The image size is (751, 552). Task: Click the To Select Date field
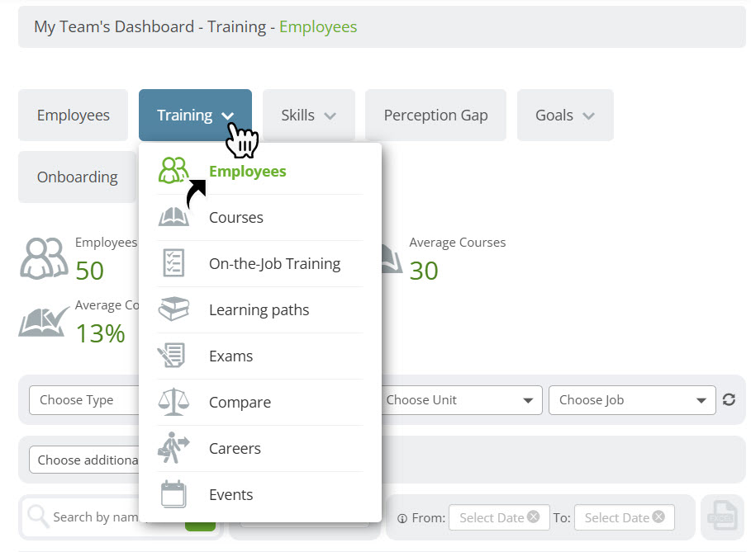(x=624, y=517)
